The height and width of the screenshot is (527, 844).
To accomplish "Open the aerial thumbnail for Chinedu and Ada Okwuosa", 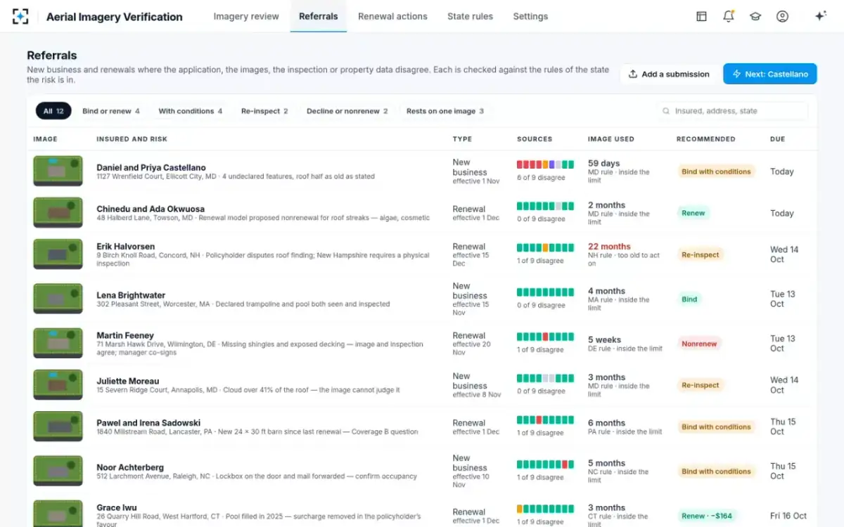I will (58, 212).
